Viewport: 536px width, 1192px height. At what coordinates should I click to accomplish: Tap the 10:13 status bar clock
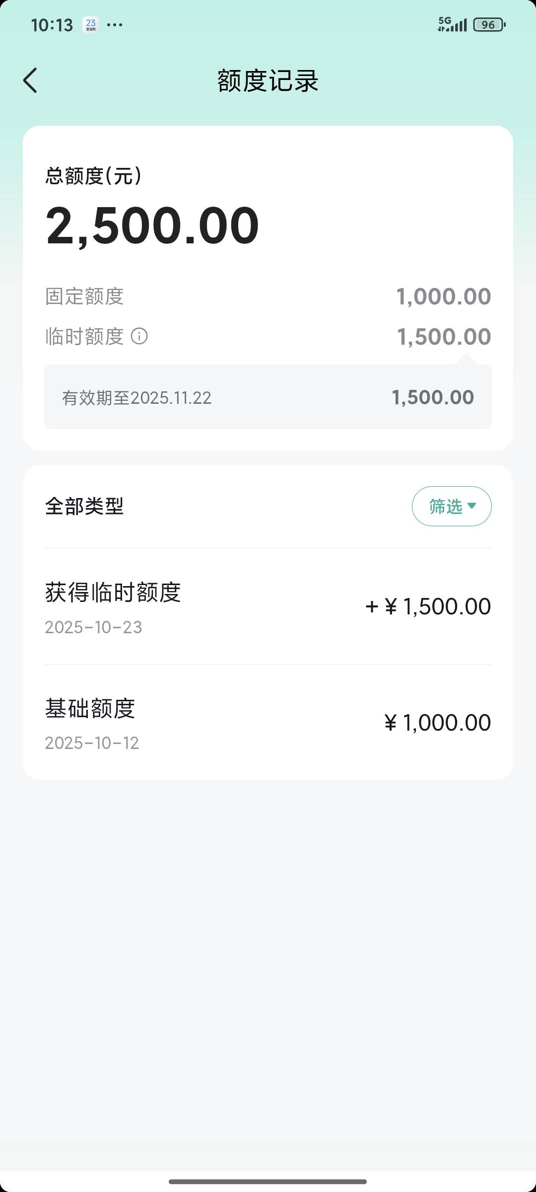click(52, 25)
